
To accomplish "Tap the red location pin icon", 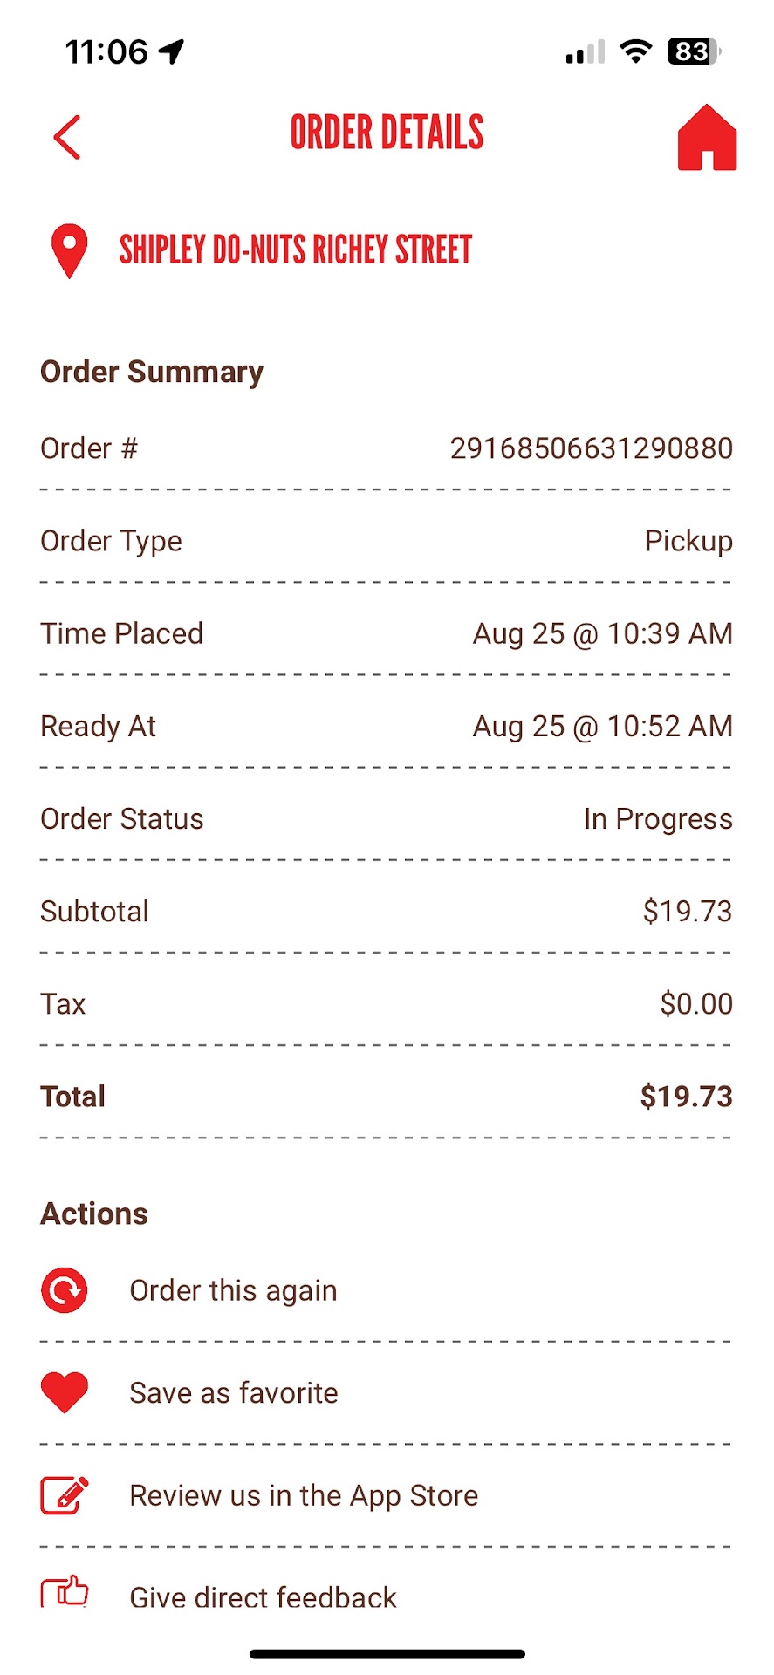I will 70,250.
